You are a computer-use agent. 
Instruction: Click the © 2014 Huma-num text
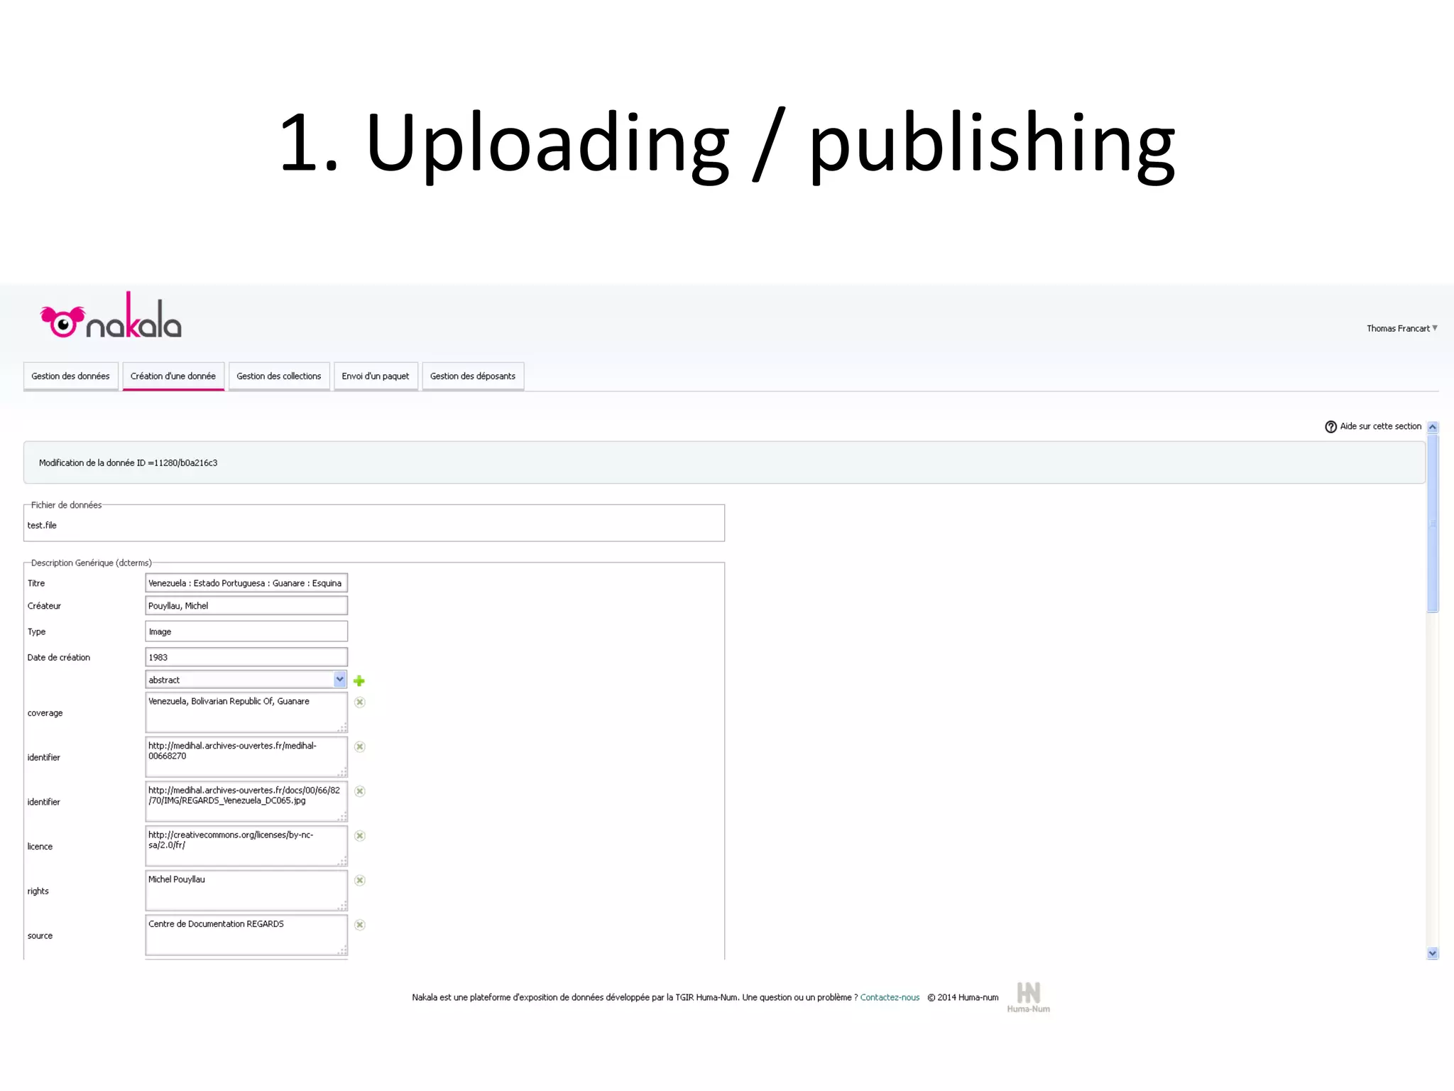pos(963,997)
